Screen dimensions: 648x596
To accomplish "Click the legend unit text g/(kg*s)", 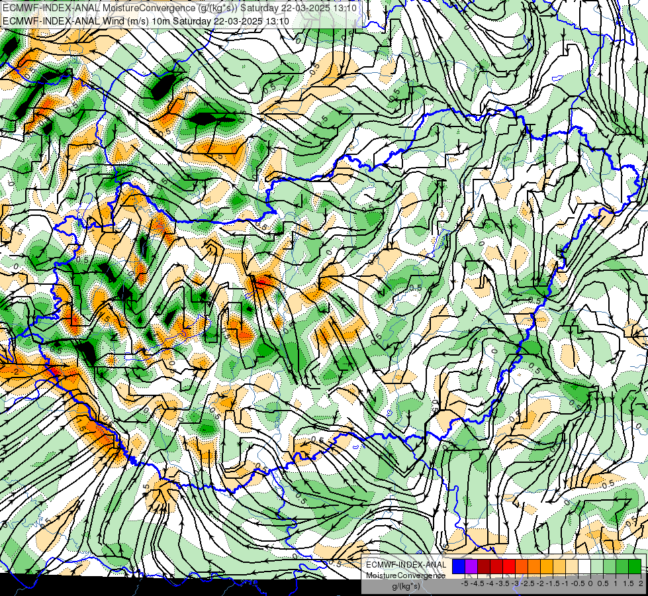I will pyautogui.click(x=406, y=587).
